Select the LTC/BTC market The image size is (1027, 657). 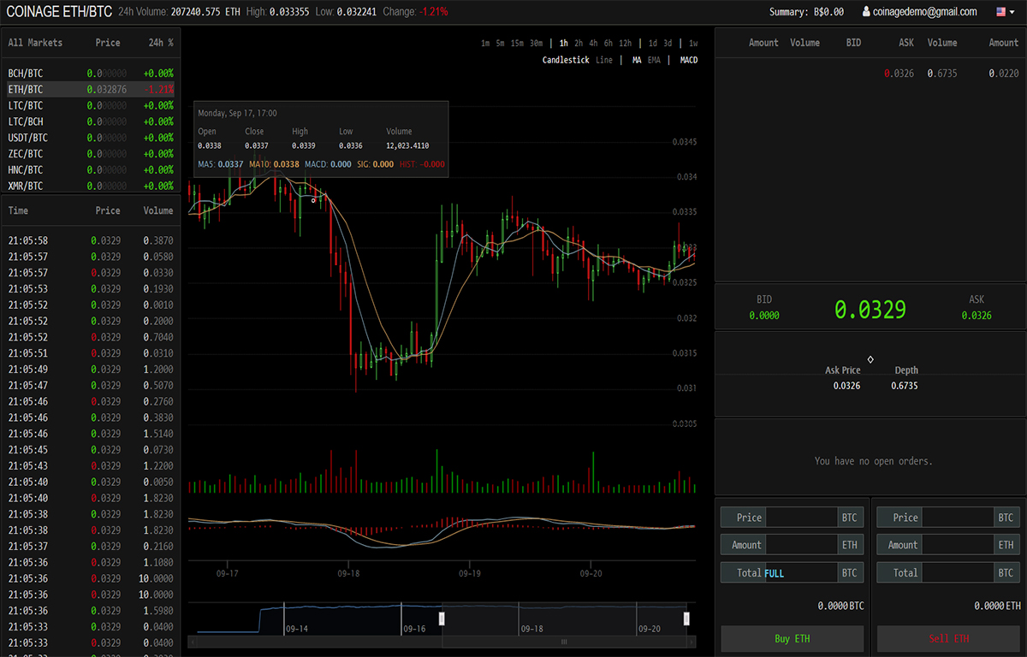pyautogui.click(x=91, y=105)
